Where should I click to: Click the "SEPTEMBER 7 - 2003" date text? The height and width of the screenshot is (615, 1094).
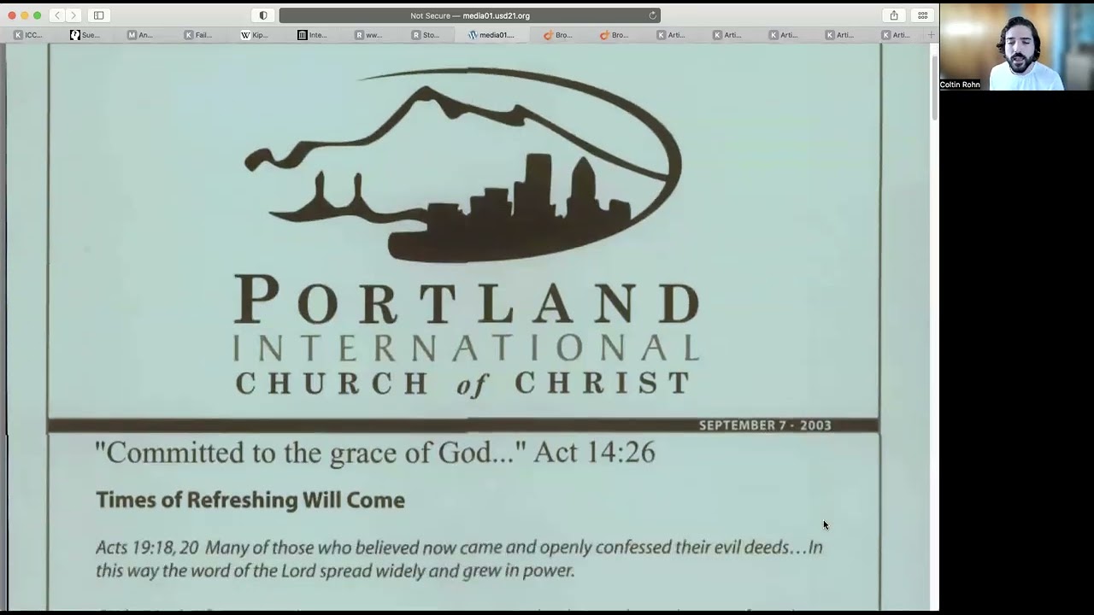tap(765, 425)
